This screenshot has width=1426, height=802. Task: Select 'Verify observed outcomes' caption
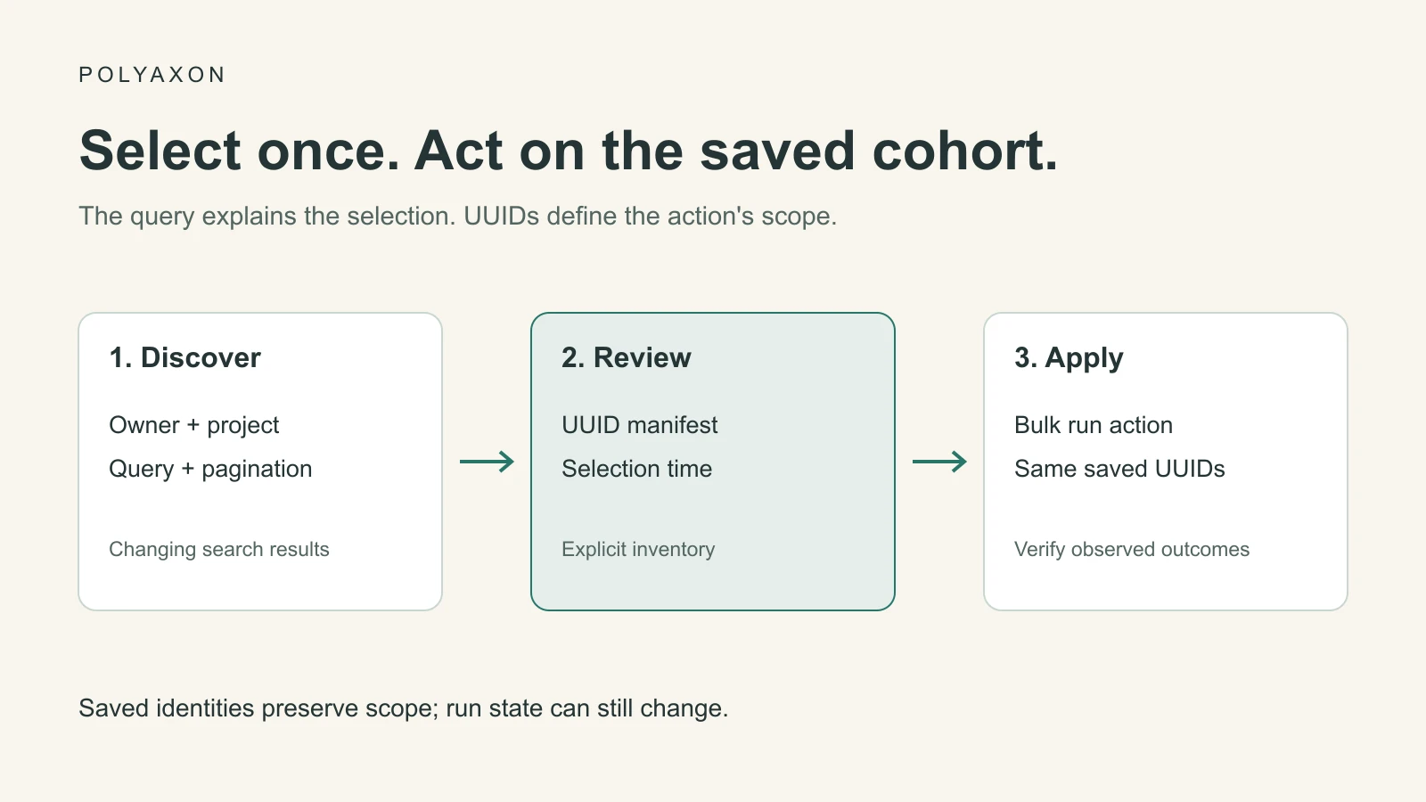(1132, 549)
